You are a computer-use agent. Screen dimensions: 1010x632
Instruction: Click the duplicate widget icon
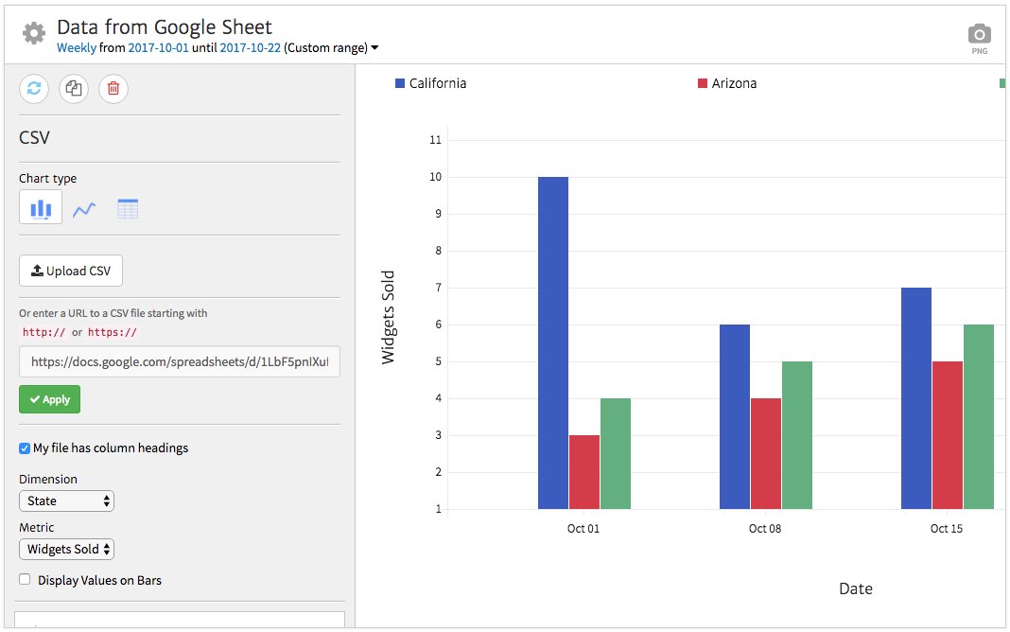74,89
